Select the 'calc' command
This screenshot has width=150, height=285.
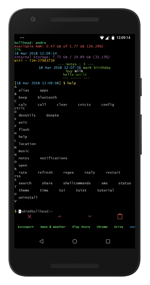pyautogui.click(x=23, y=105)
